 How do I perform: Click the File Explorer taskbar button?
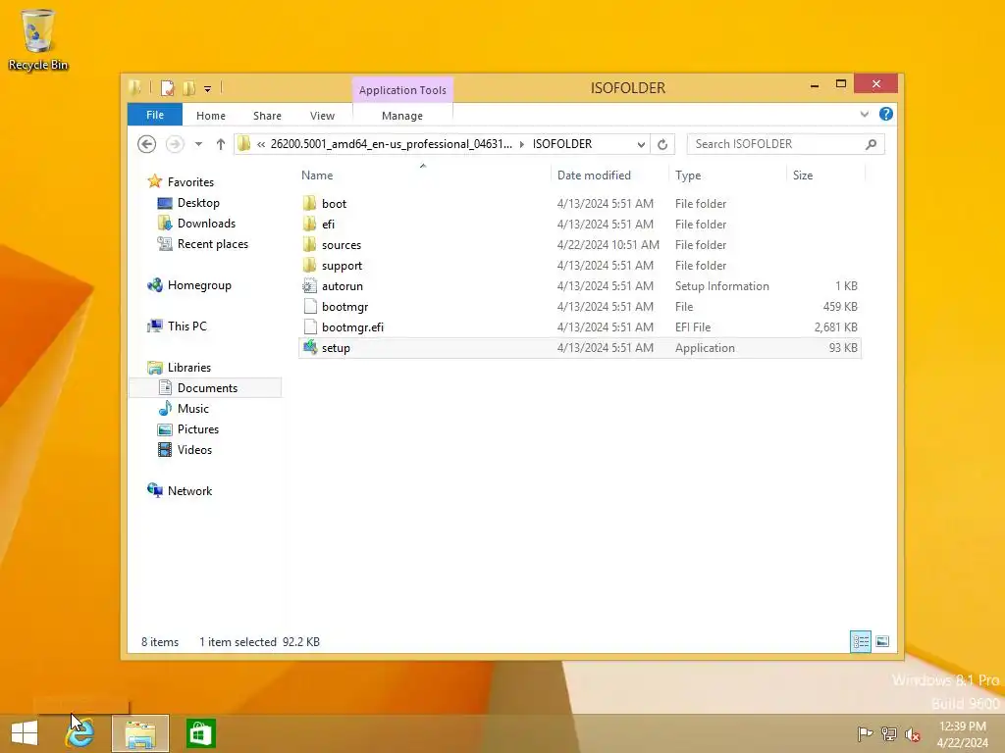coord(140,733)
